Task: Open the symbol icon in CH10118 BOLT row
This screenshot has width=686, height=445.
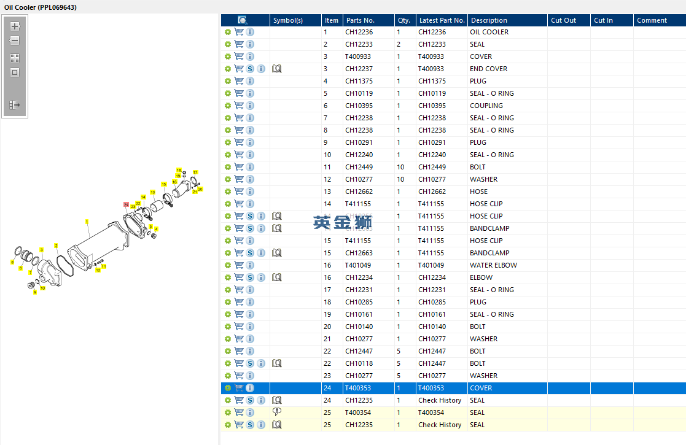Action: click(277, 363)
